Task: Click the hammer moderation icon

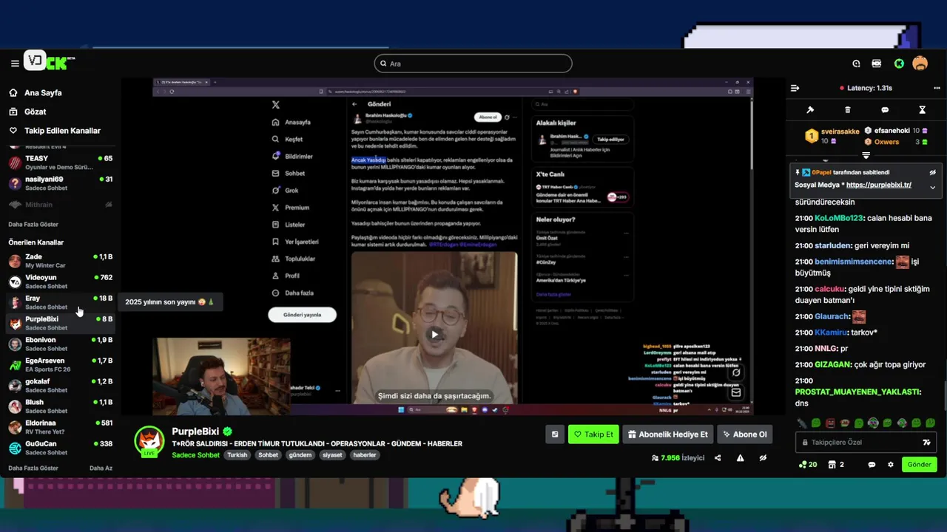Action: pyautogui.click(x=810, y=110)
